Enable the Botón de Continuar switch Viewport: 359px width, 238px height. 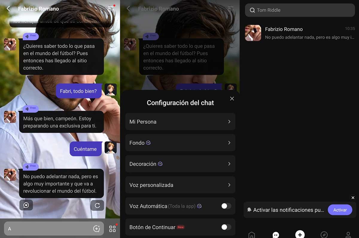coord(226,227)
